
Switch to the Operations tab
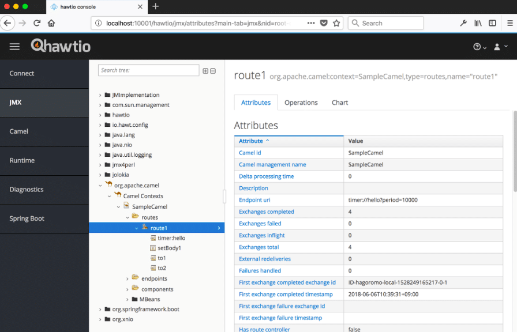301,103
